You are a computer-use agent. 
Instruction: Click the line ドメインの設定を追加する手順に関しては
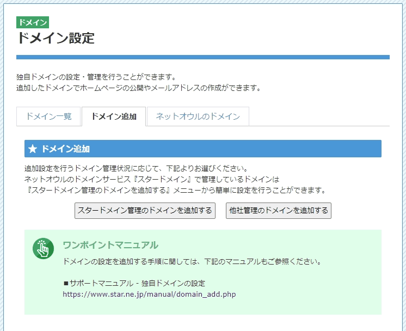192,262
